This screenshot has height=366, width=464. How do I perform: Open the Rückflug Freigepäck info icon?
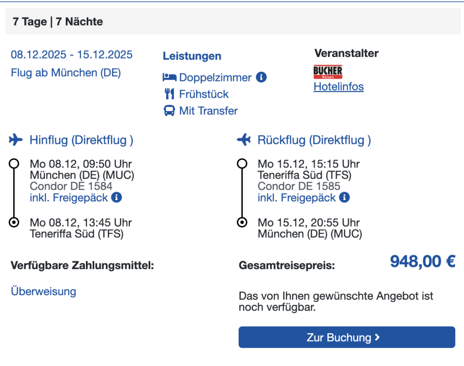344,197
